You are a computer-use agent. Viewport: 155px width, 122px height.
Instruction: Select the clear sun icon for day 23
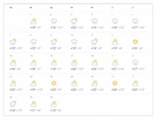click(x=54, y=83)
